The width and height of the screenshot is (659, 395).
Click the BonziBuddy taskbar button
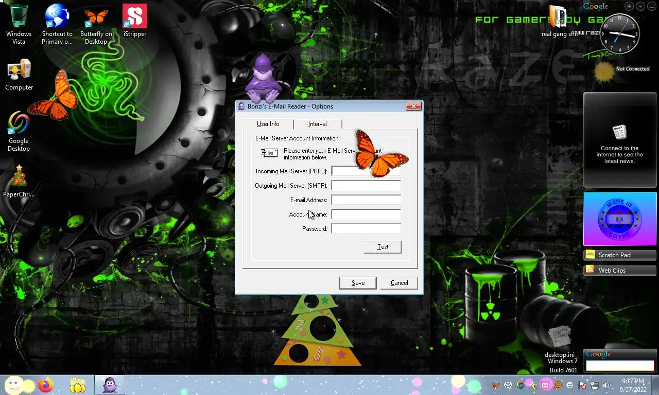click(110, 385)
